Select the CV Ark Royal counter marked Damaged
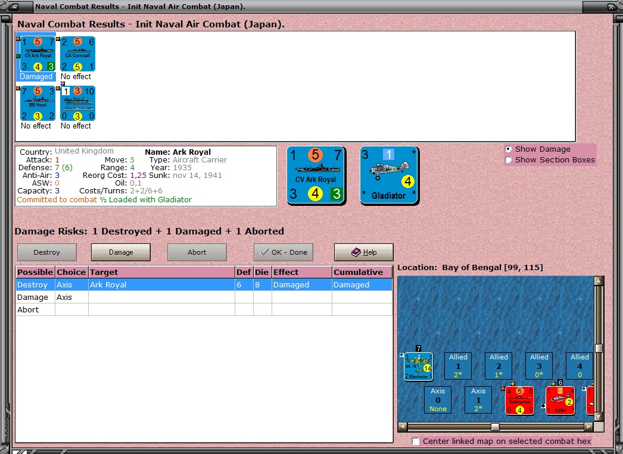623x454 pixels. tap(38, 54)
